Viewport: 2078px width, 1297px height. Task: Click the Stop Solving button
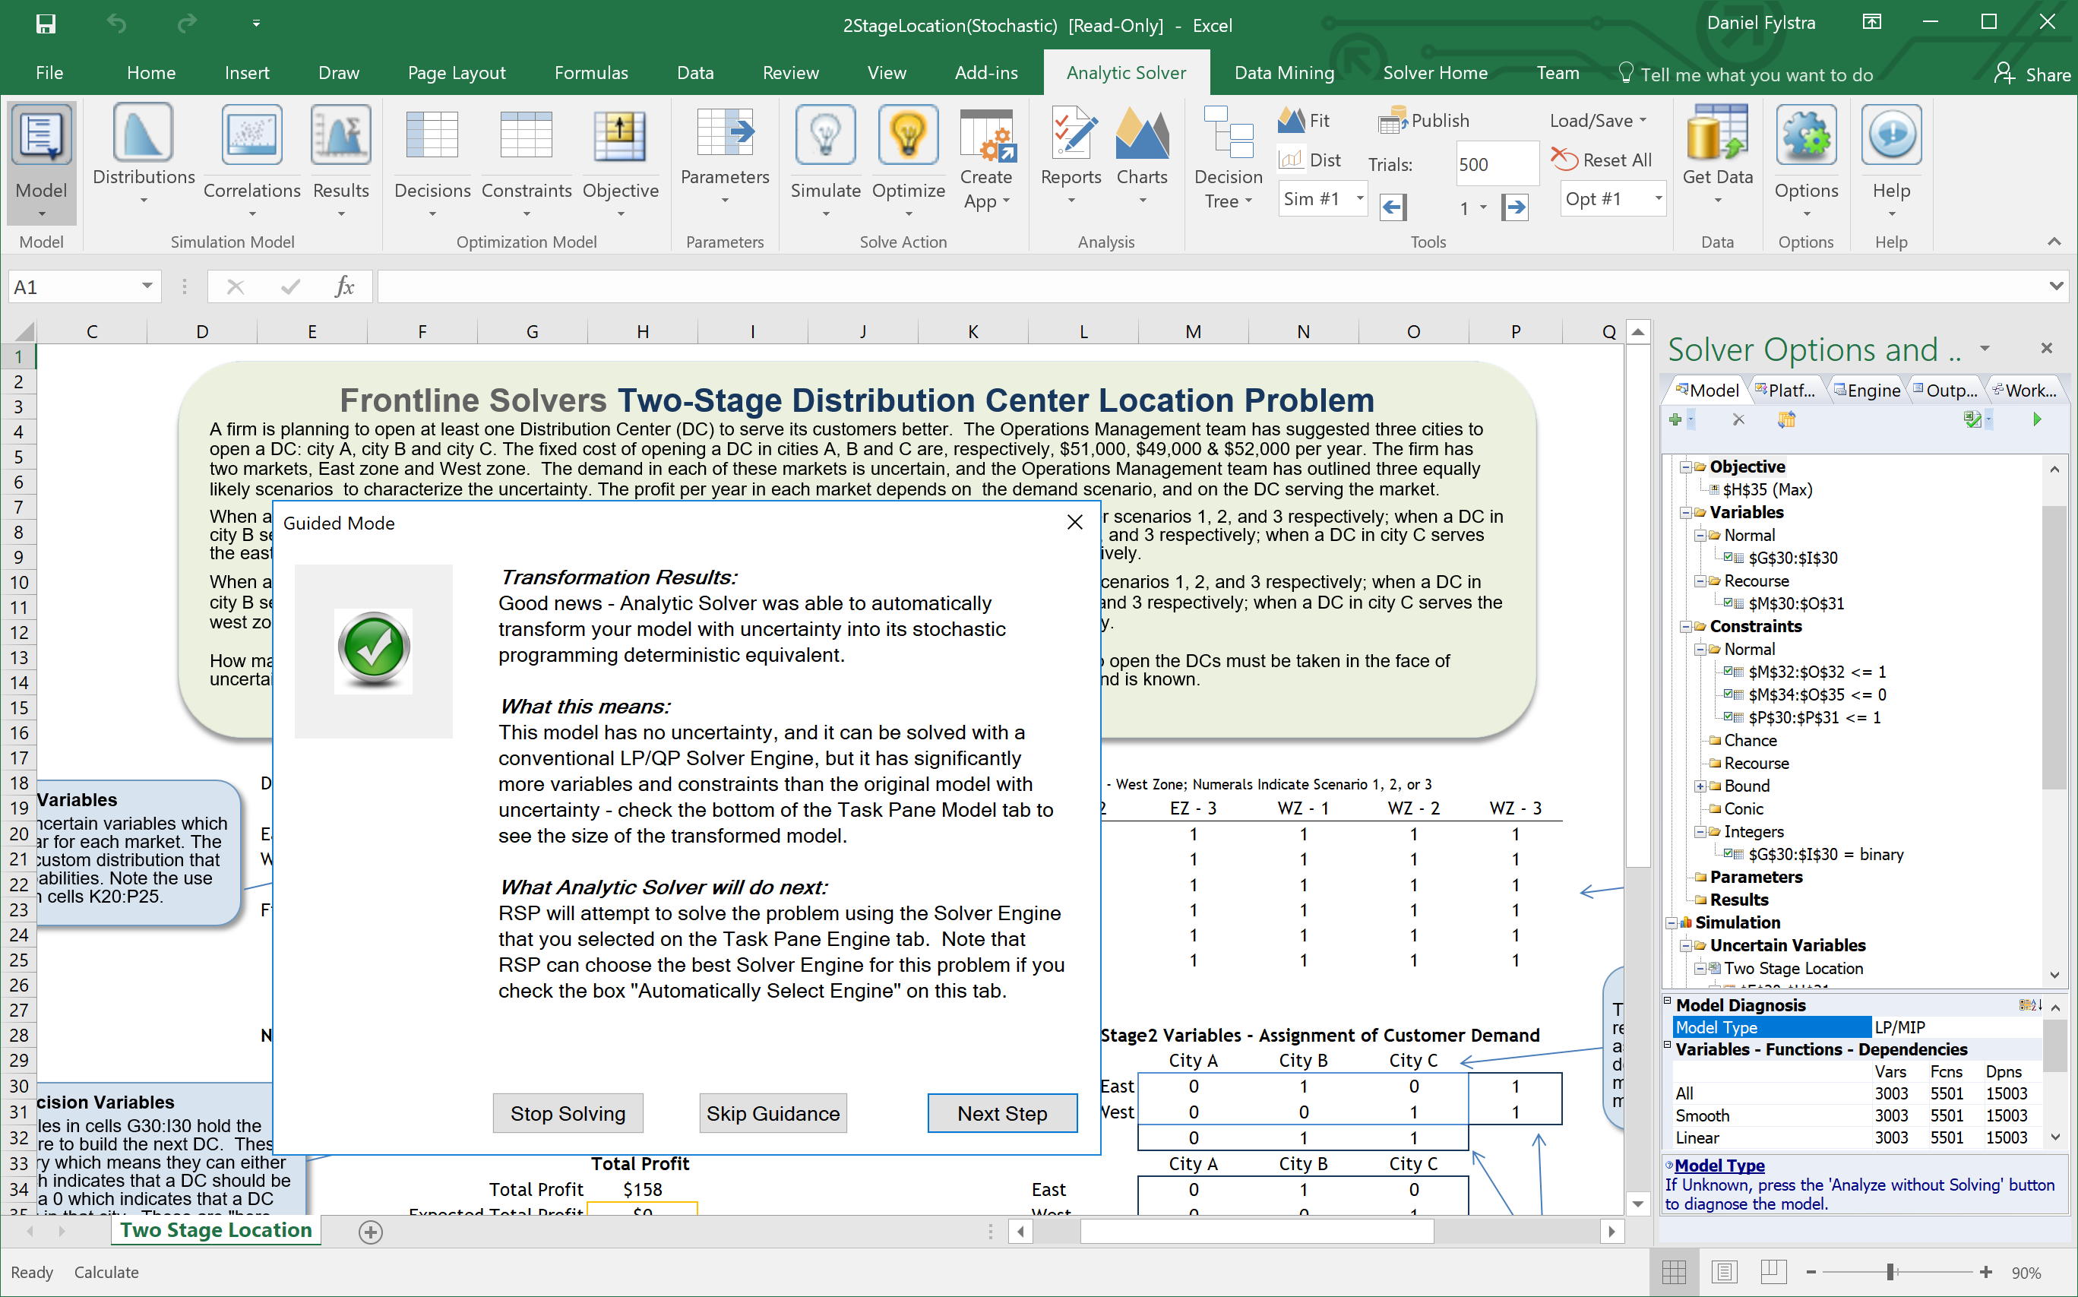(x=568, y=1113)
